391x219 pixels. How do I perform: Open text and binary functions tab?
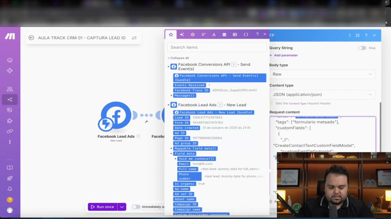[x=214, y=34]
